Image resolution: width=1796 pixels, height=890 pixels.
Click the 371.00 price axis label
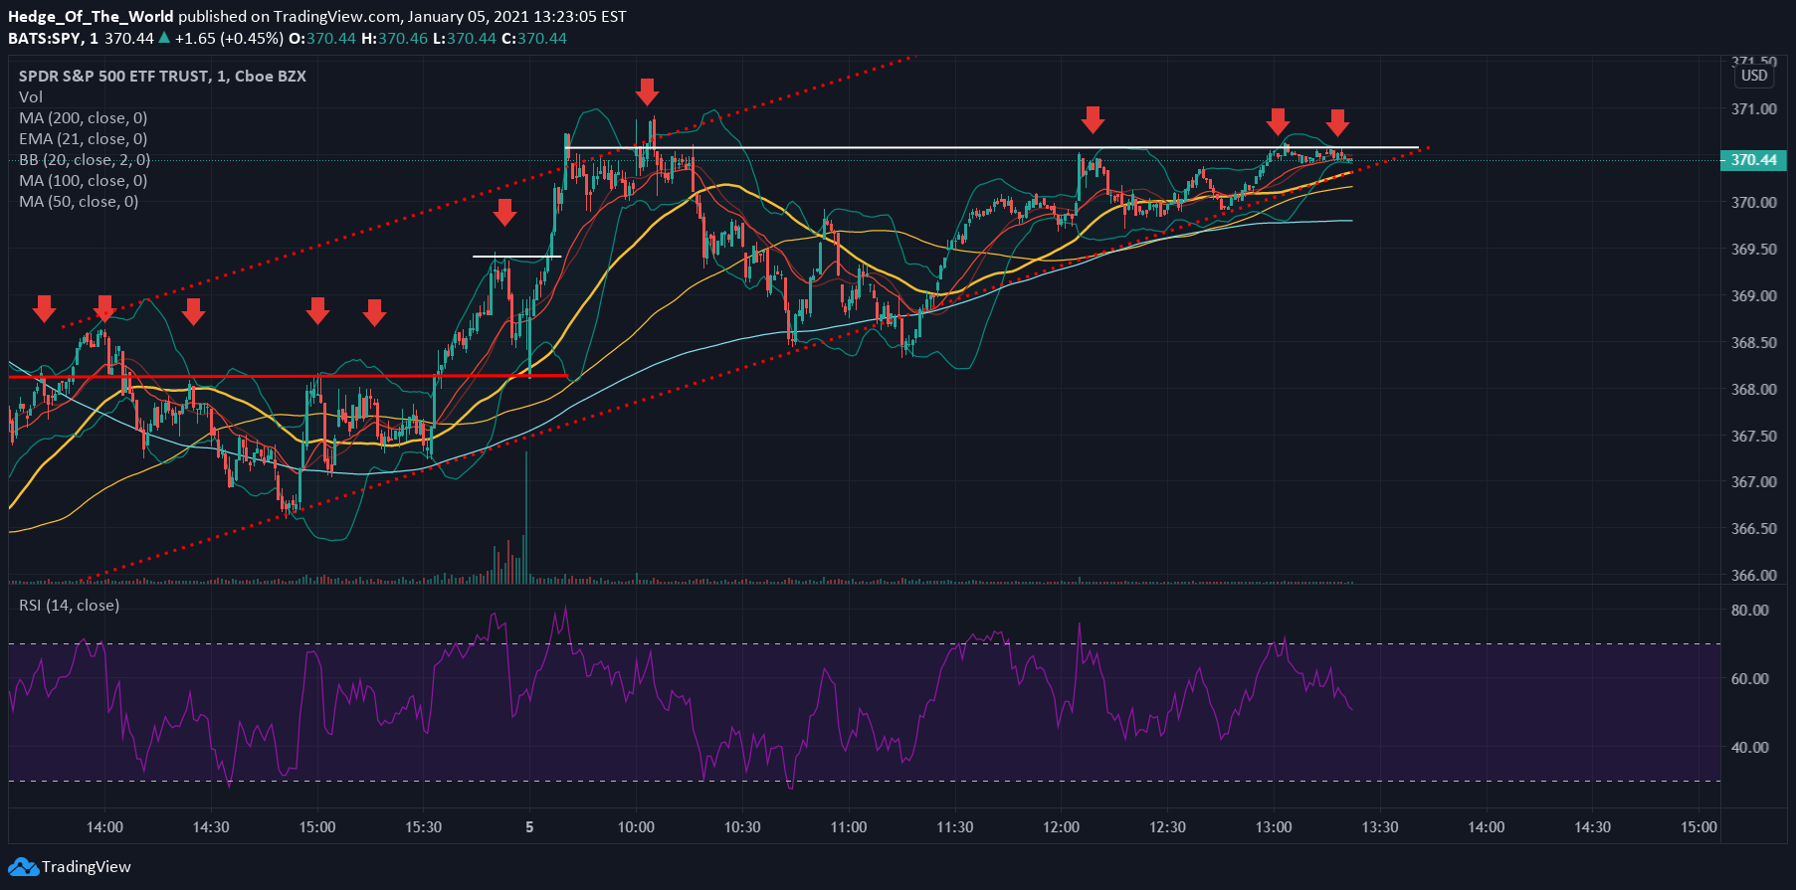(1754, 108)
